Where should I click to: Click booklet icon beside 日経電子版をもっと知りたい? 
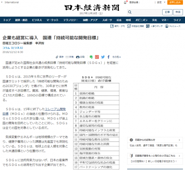131,156
